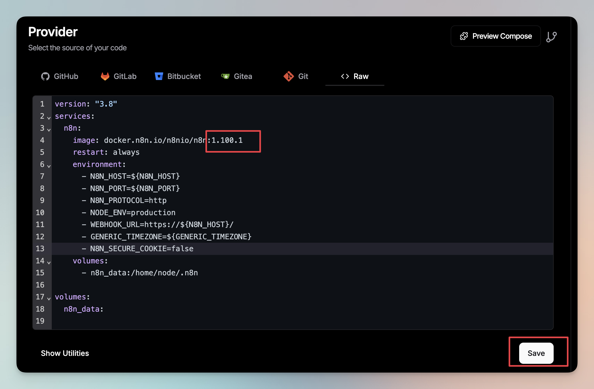Image resolution: width=594 pixels, height=389 pixels.
Task: Click the puzzle icon in Preview Compose
Action: tap(464, 36)
